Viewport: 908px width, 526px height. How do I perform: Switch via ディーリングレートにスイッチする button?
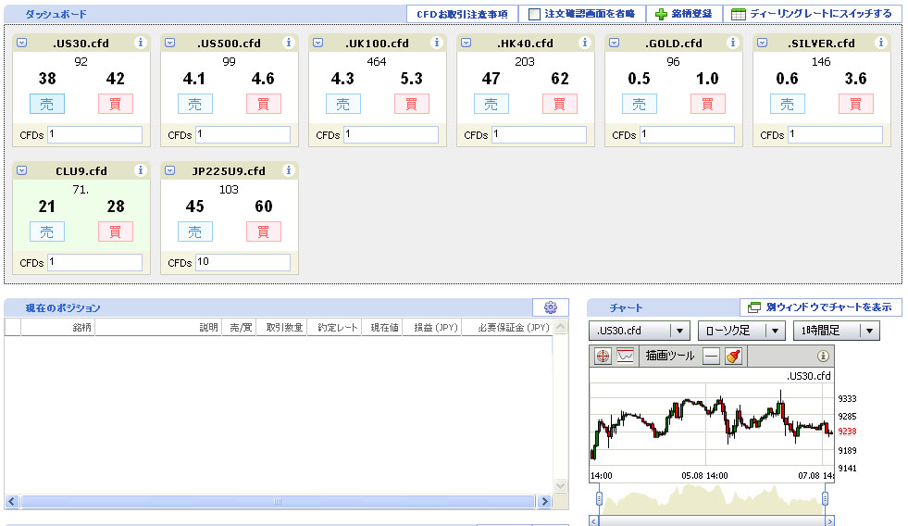click(x=813, y=14)
